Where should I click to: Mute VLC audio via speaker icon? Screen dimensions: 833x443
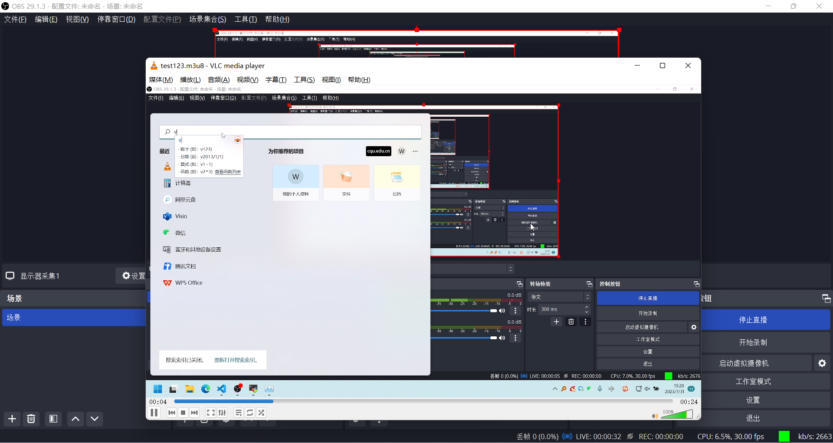tap(655, 416)
